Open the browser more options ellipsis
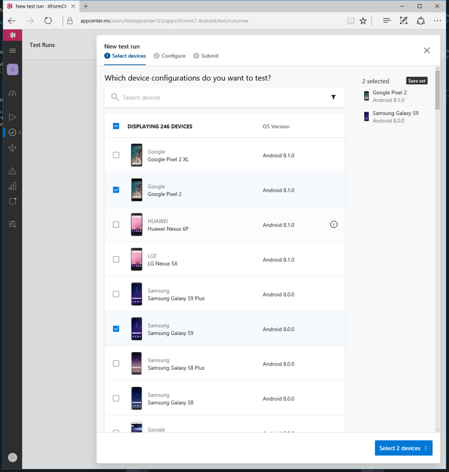449x472 pixels. click(437, 20)
